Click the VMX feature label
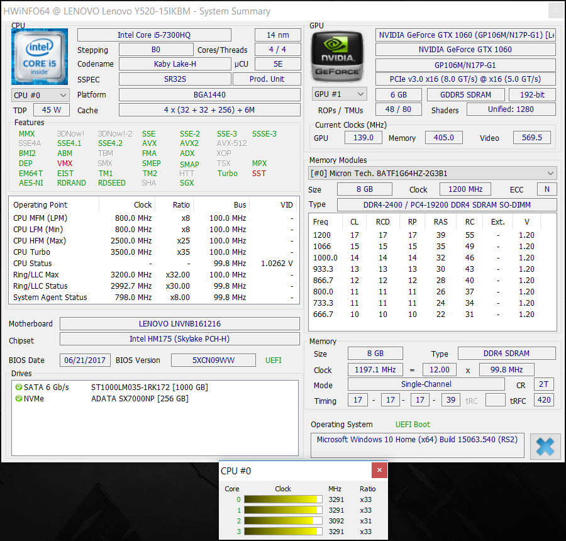 65,164
